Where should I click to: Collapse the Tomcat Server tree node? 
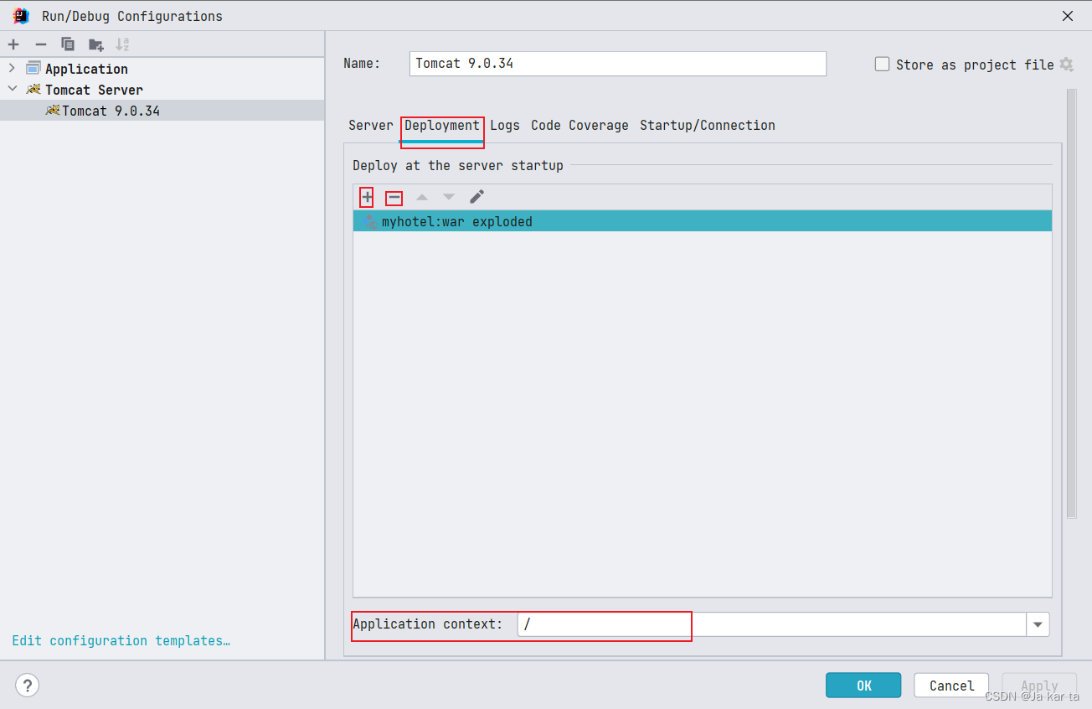point(12,89)
